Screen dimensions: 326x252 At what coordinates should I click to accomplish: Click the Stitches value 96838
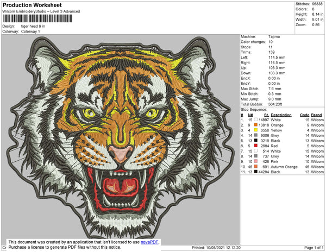coord(317,4)
